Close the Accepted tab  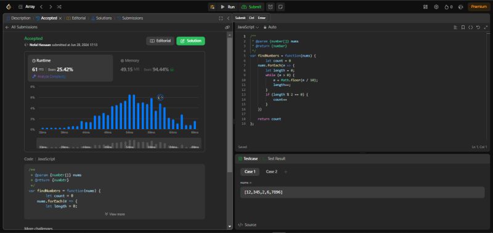[x=60, y=18]
